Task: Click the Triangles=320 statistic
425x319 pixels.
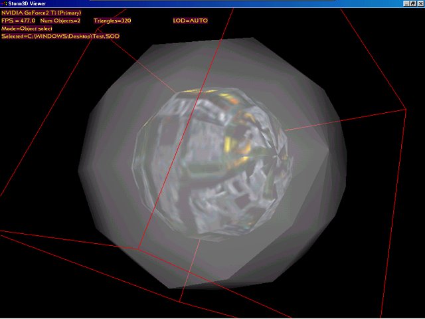Action: (113, 21)
